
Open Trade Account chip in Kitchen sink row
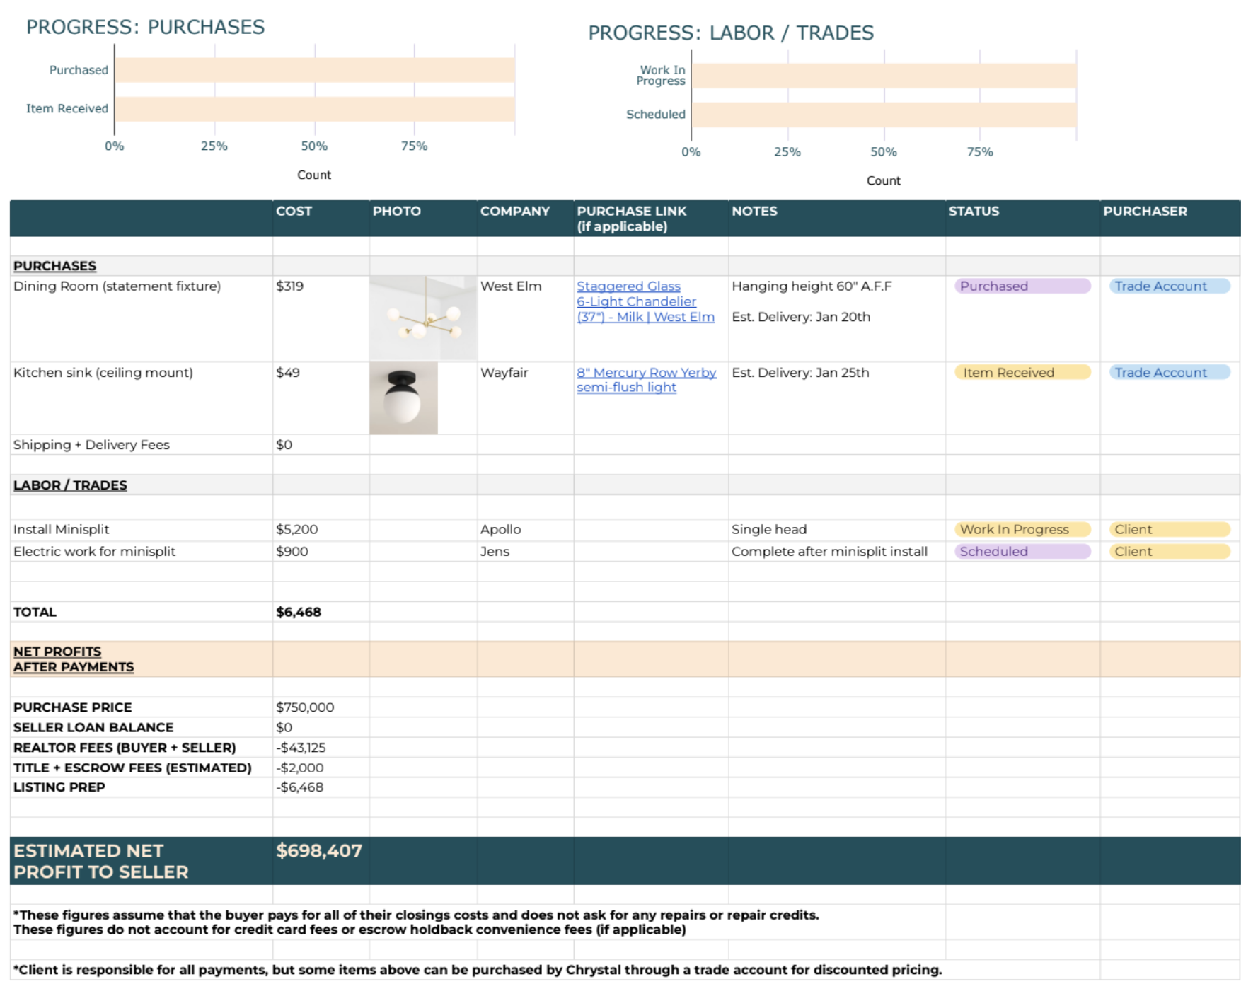tap(1170, 372)
